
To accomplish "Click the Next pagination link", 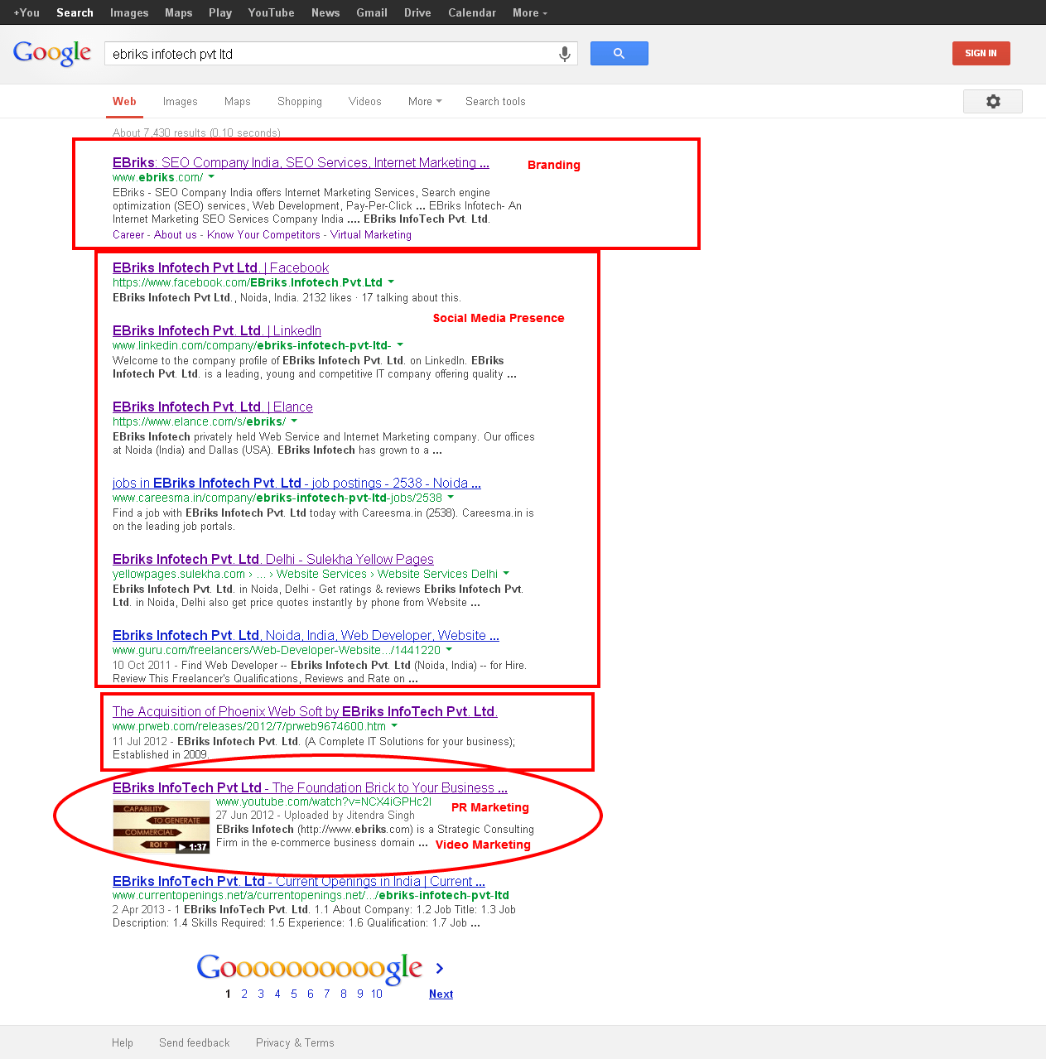I will 441,994.
